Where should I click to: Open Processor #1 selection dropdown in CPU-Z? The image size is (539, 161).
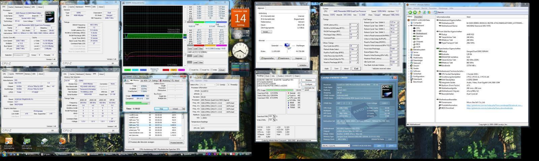coord(22,55)
